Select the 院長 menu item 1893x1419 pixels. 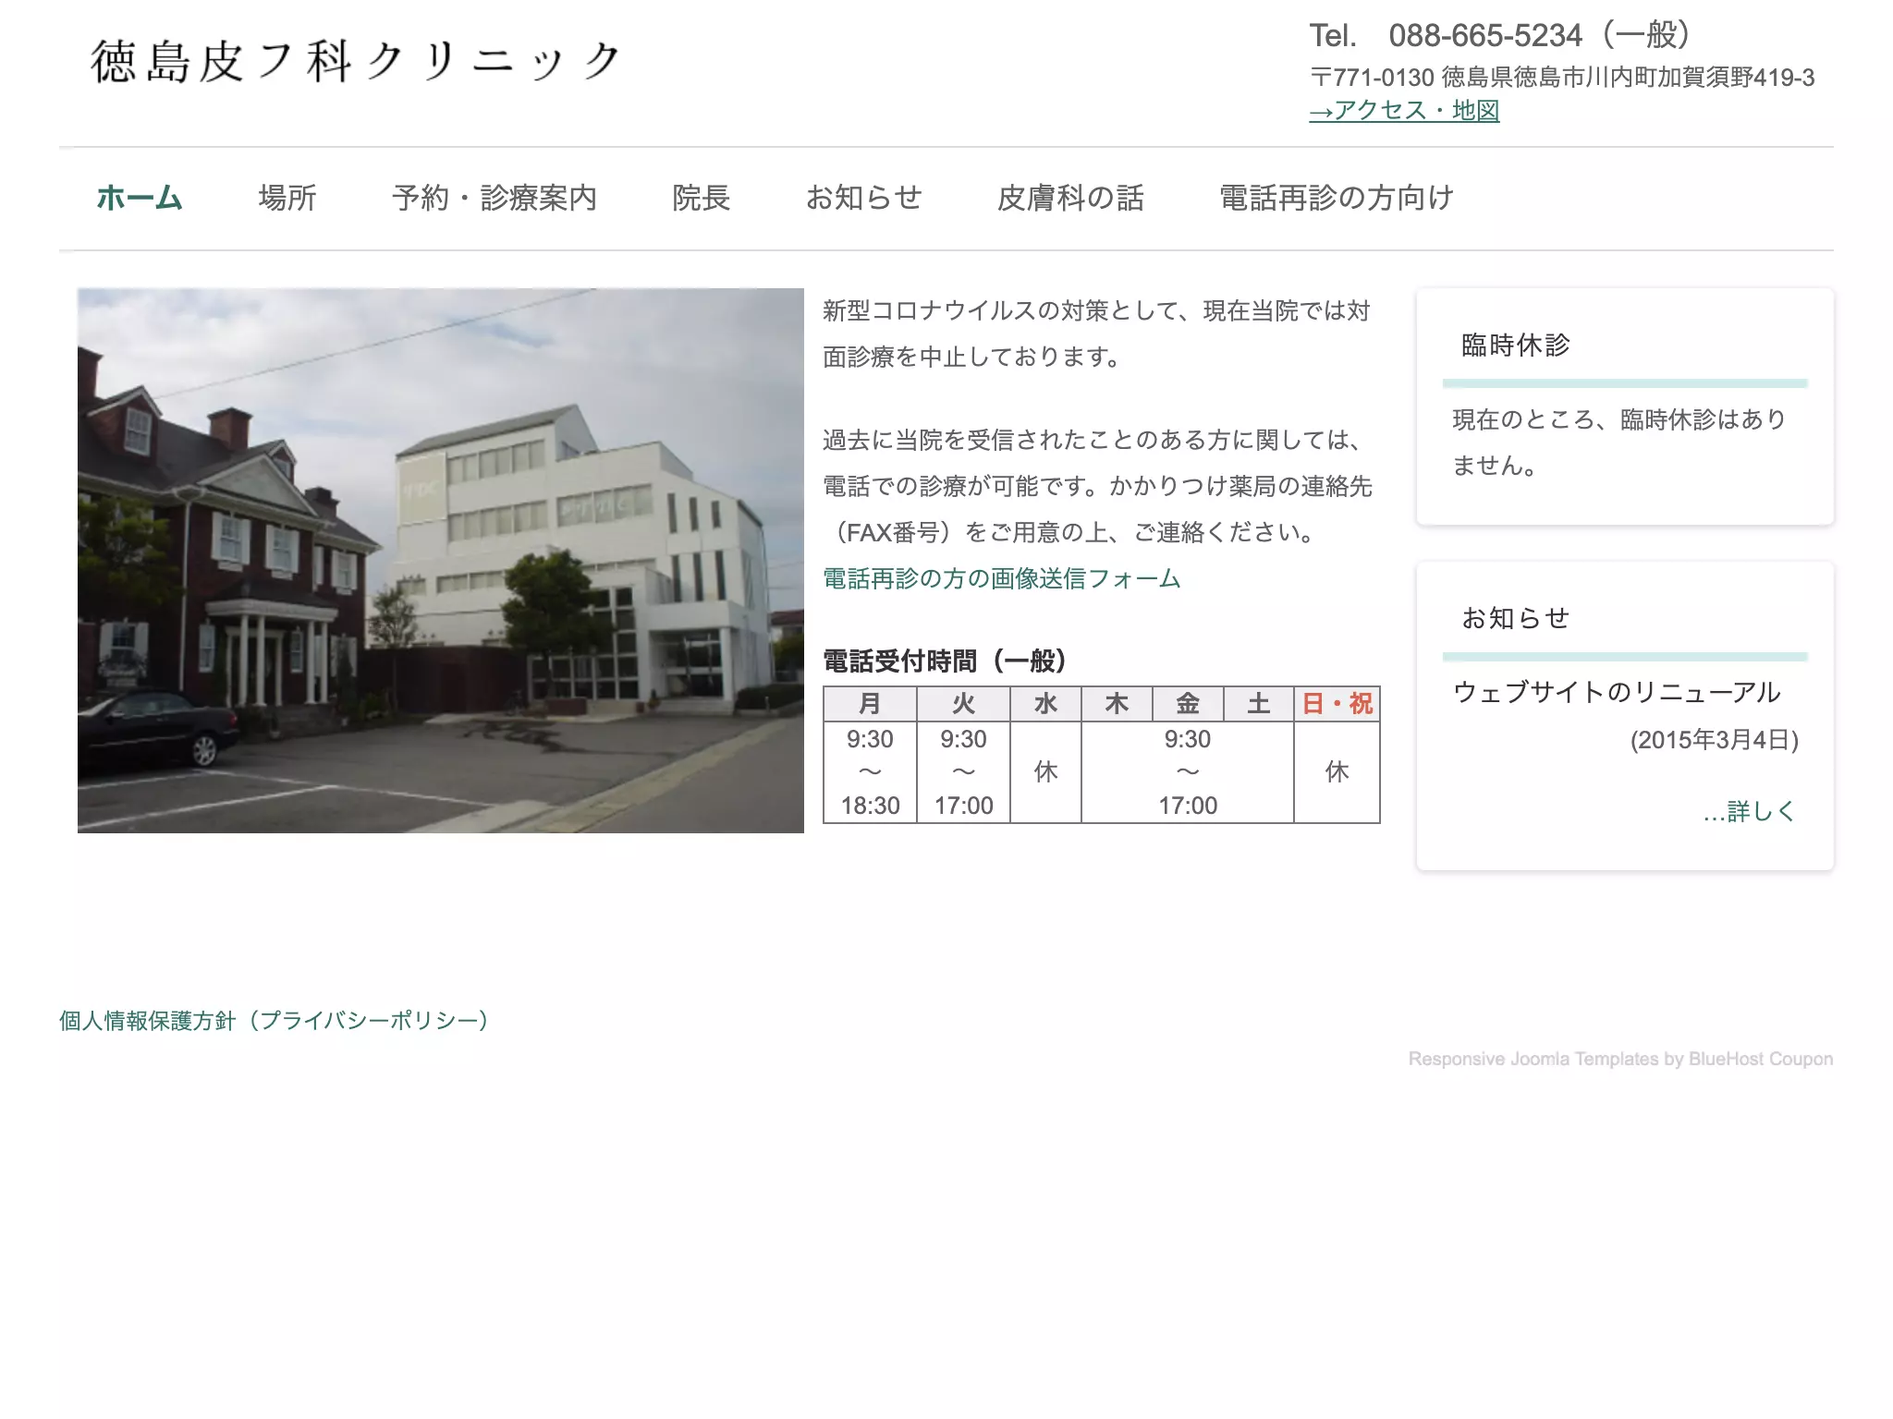[702, 198]
